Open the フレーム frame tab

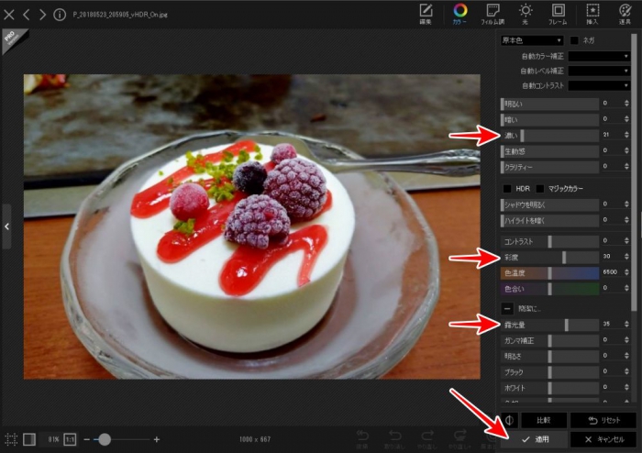point(558,14)
